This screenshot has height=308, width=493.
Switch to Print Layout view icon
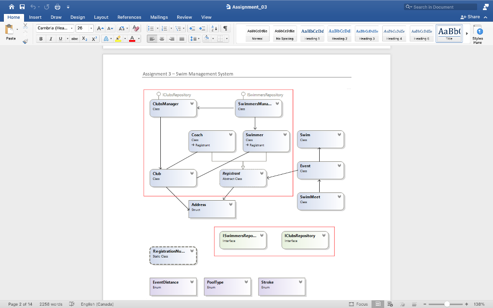[x=378, y=304]
